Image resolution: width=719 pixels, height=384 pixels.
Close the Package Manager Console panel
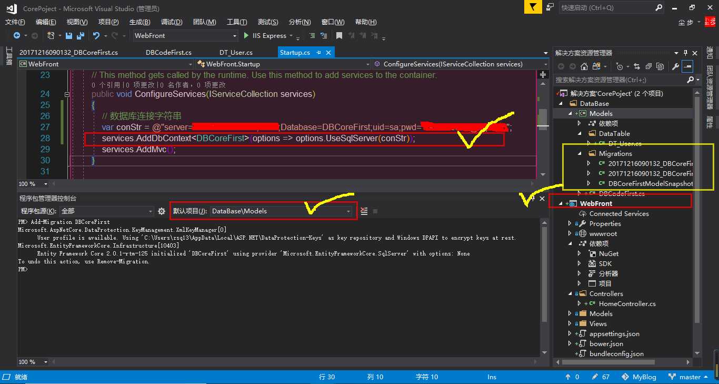click(x=542, y=199)
